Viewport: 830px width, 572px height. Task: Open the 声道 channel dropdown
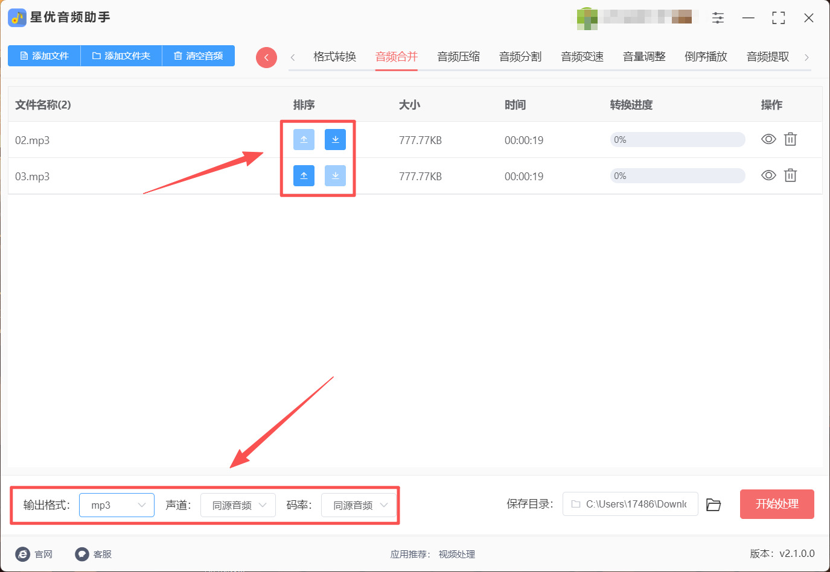point(238,505)
